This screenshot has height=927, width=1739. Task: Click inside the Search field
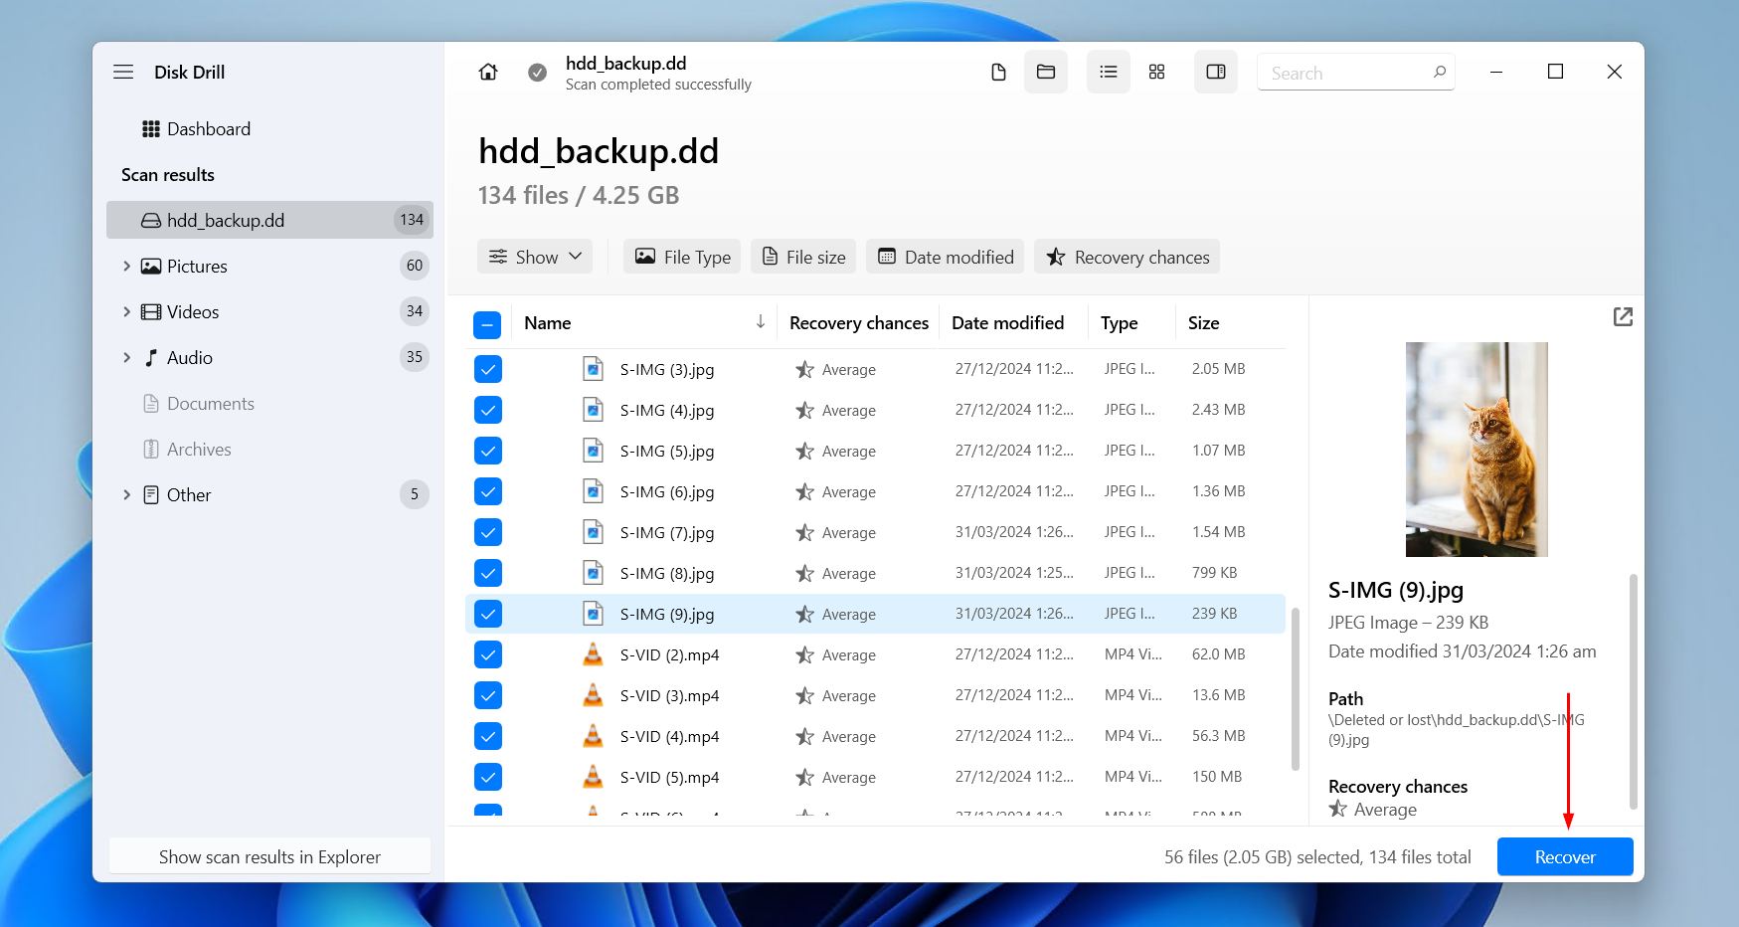[x=1347, y=72]
